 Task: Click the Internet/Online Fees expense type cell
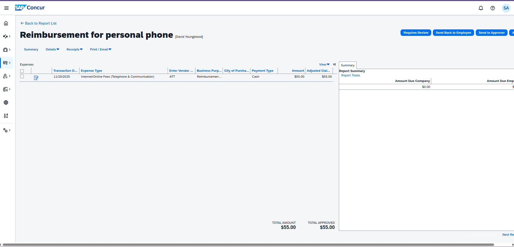(x=118, y=77)
